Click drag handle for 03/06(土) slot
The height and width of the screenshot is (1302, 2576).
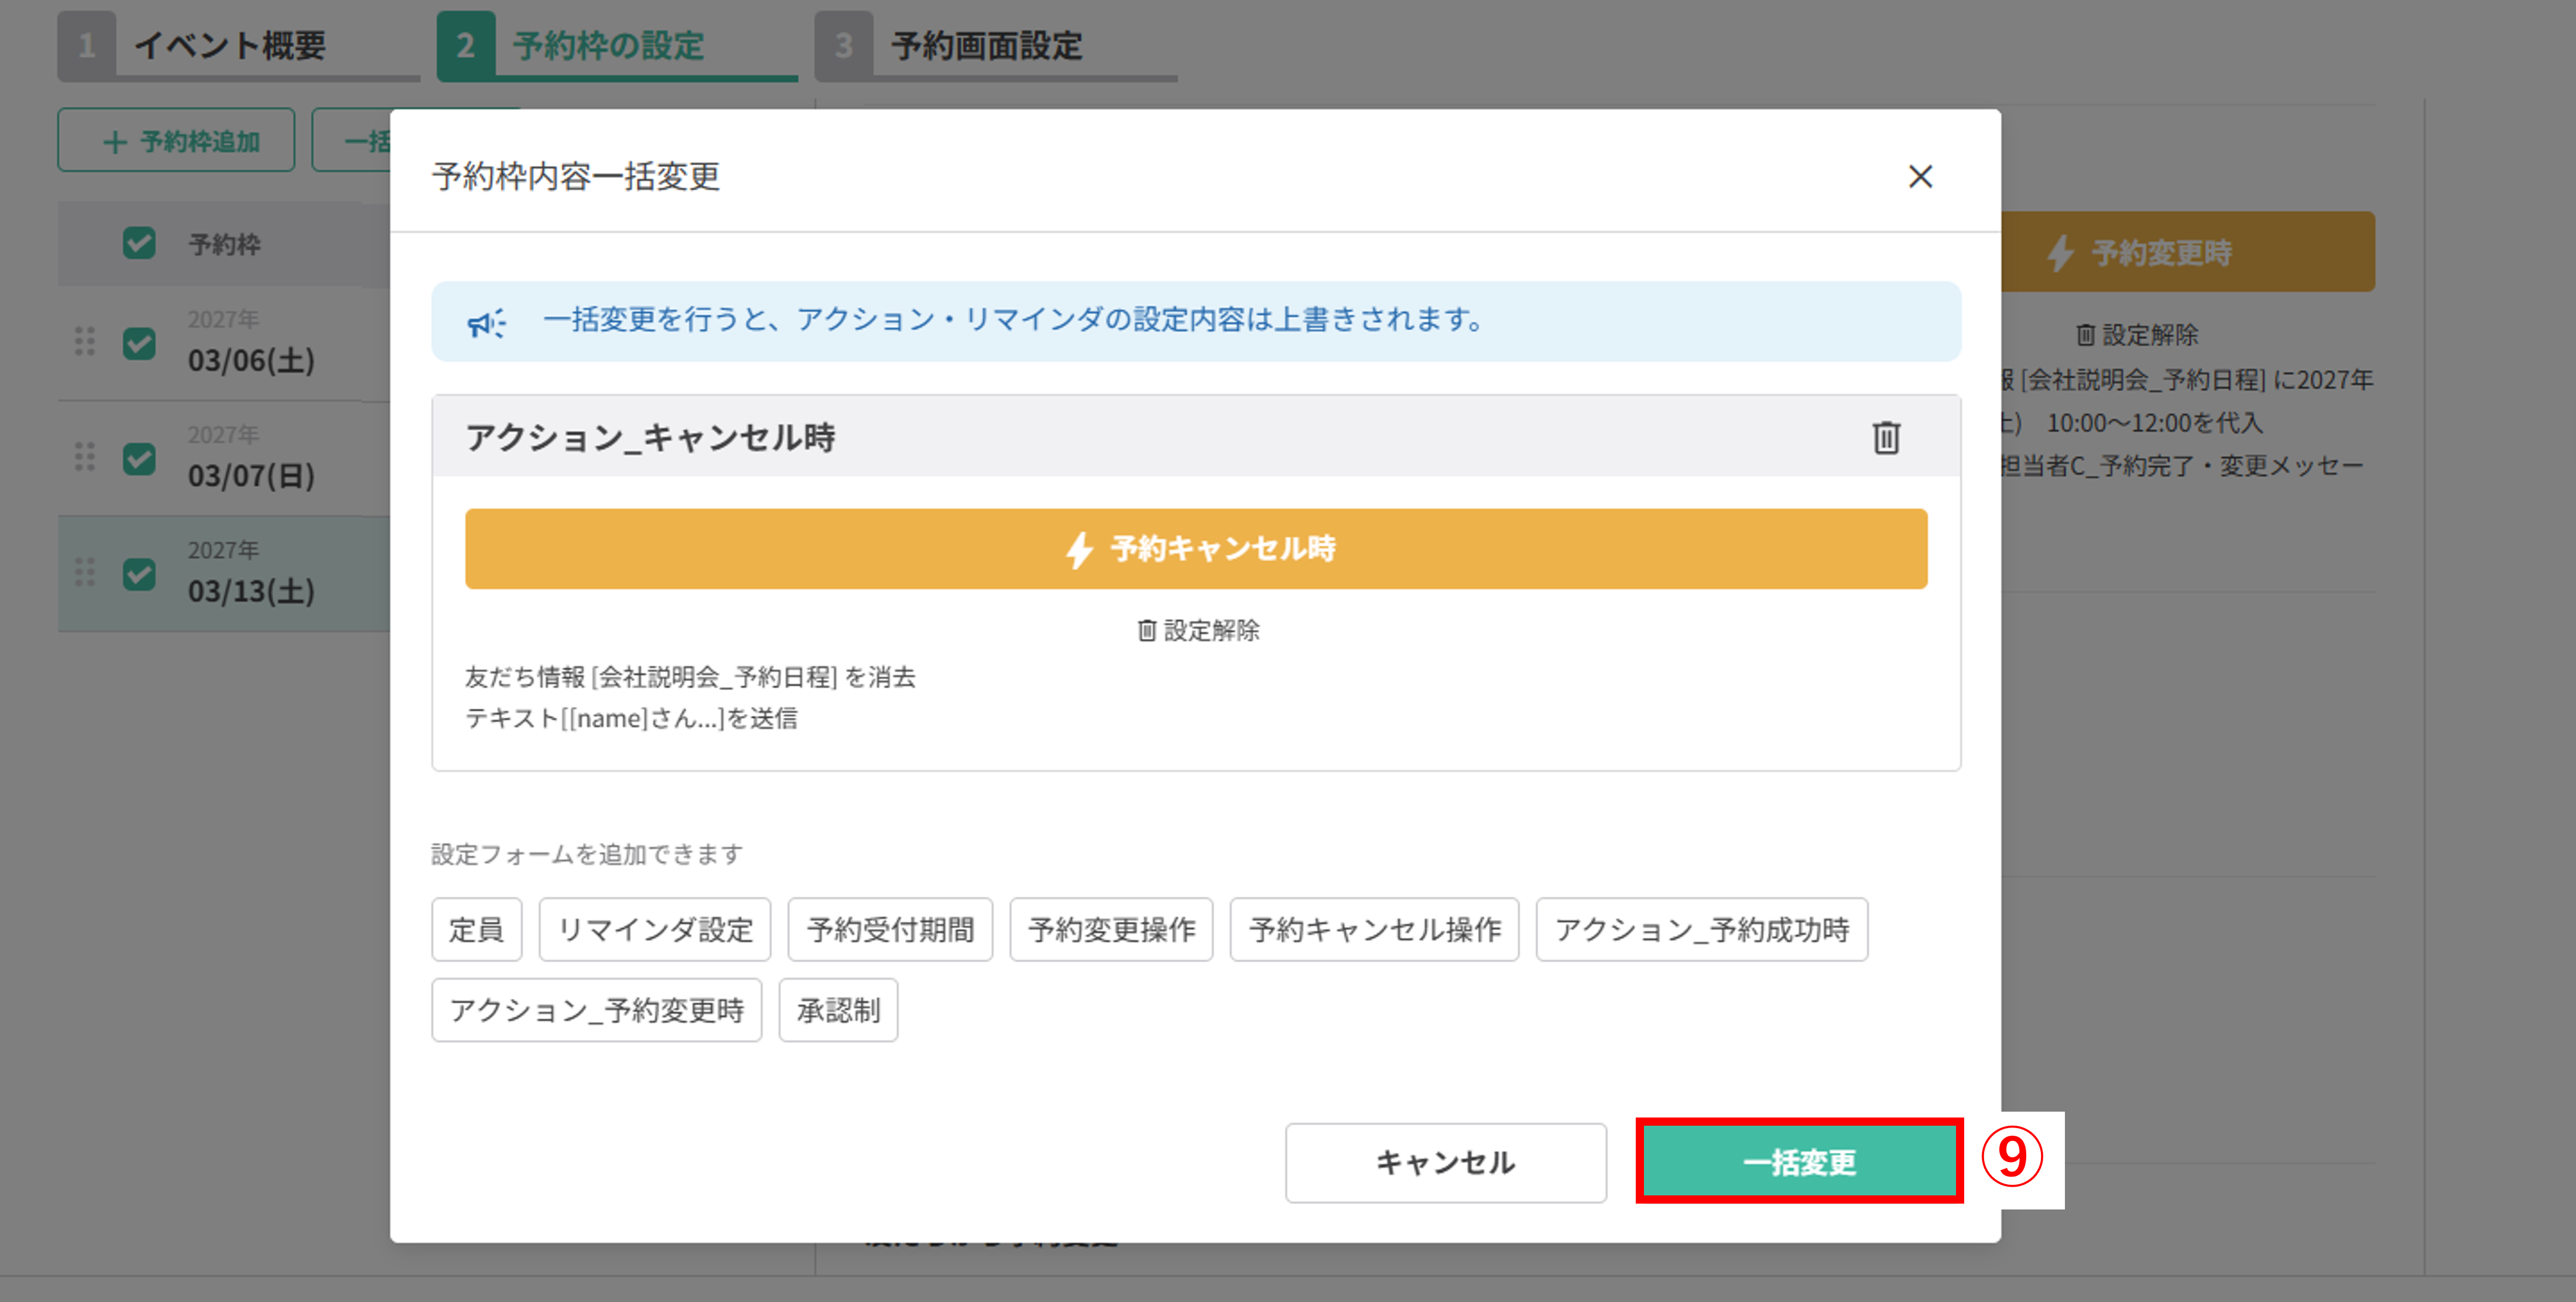pyautogui.click(x=85, y=342)
